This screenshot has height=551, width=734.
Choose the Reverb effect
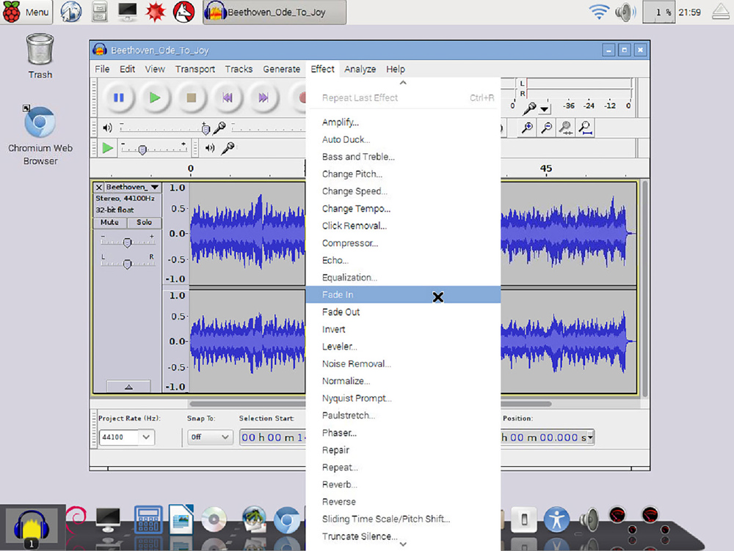[404, 484]
